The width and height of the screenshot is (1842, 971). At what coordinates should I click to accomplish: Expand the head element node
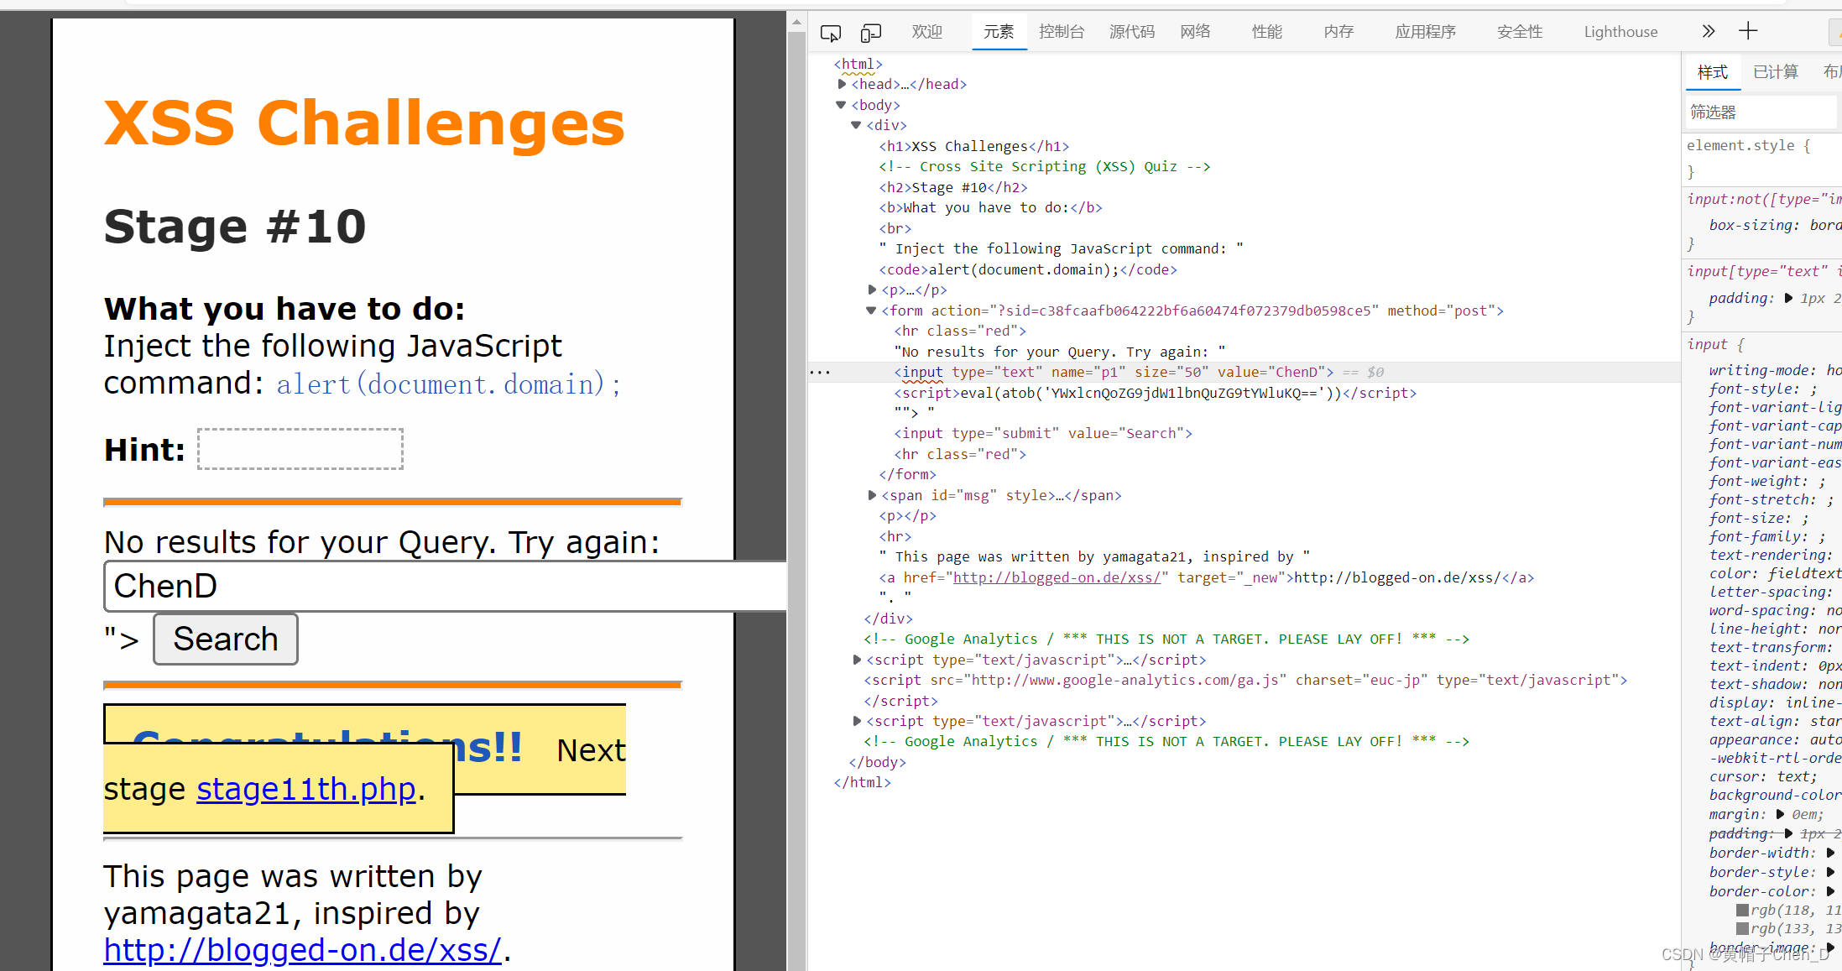(x=842, y=84)
